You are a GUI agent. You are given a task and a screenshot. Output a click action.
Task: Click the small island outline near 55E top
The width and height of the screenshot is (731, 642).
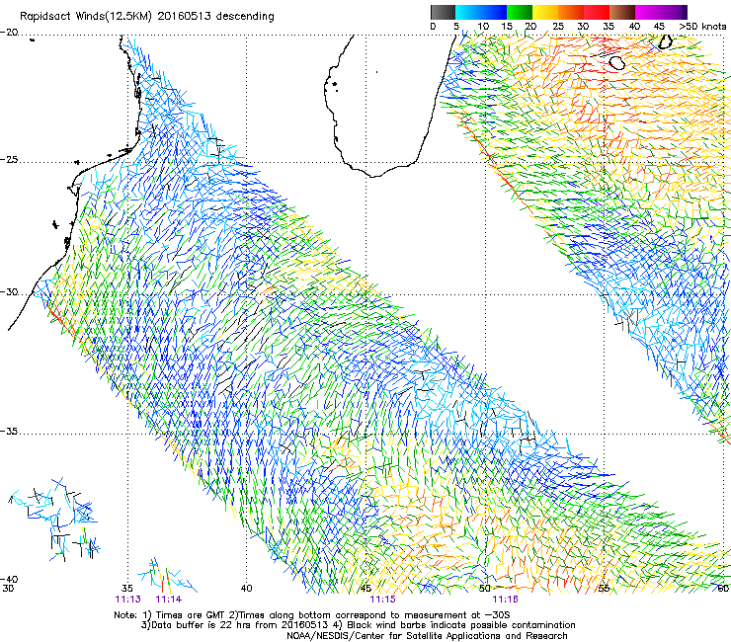616,62
